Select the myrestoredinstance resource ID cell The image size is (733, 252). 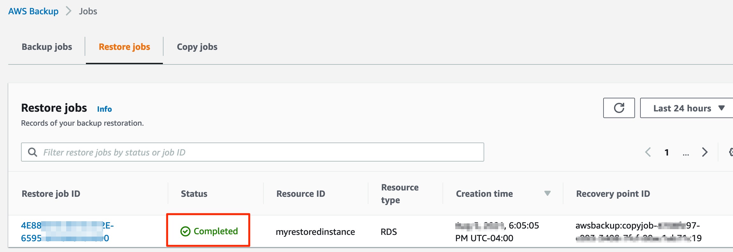pos(315,232)
